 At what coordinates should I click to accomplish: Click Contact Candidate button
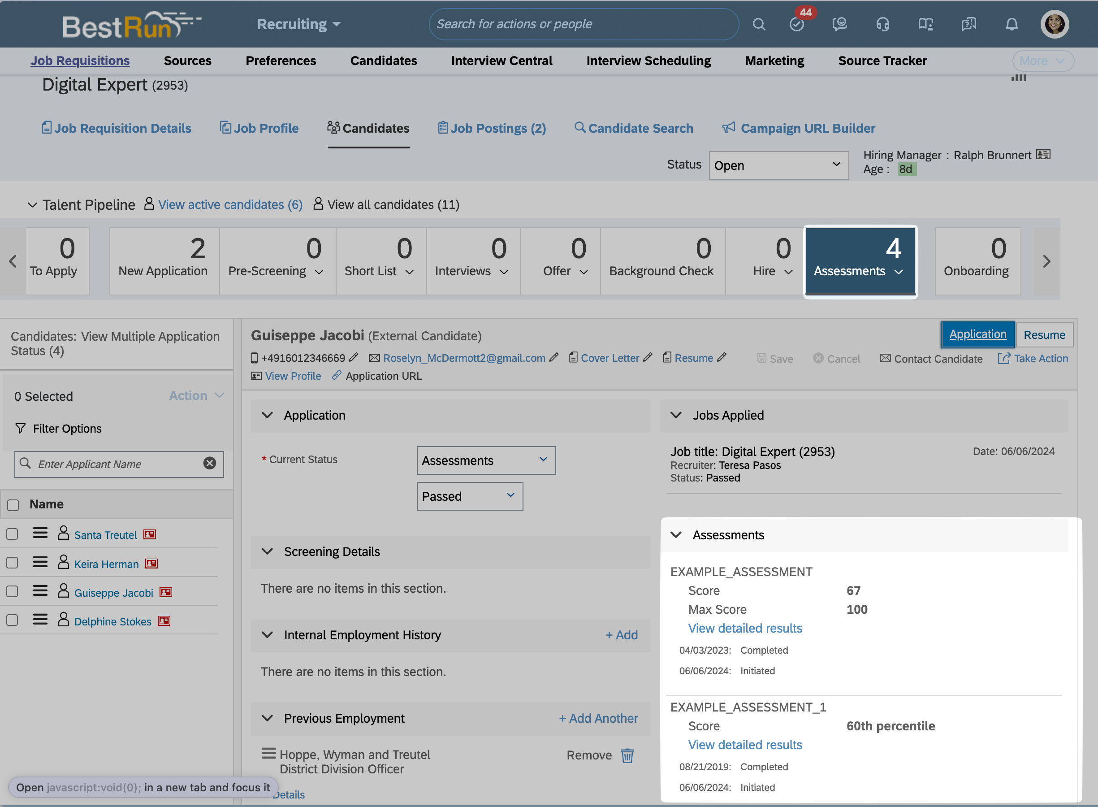931,359
